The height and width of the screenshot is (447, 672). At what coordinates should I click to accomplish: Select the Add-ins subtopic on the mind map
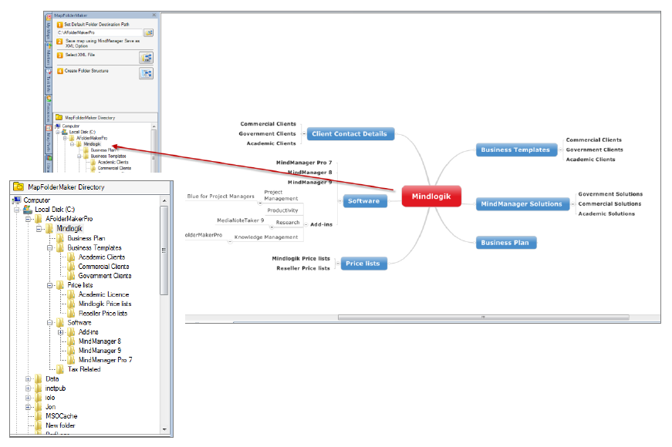[x=321, y=224]
